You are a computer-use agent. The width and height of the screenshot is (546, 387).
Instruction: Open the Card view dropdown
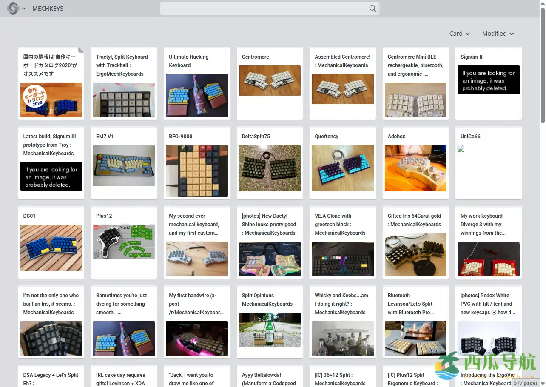(459, 34)
